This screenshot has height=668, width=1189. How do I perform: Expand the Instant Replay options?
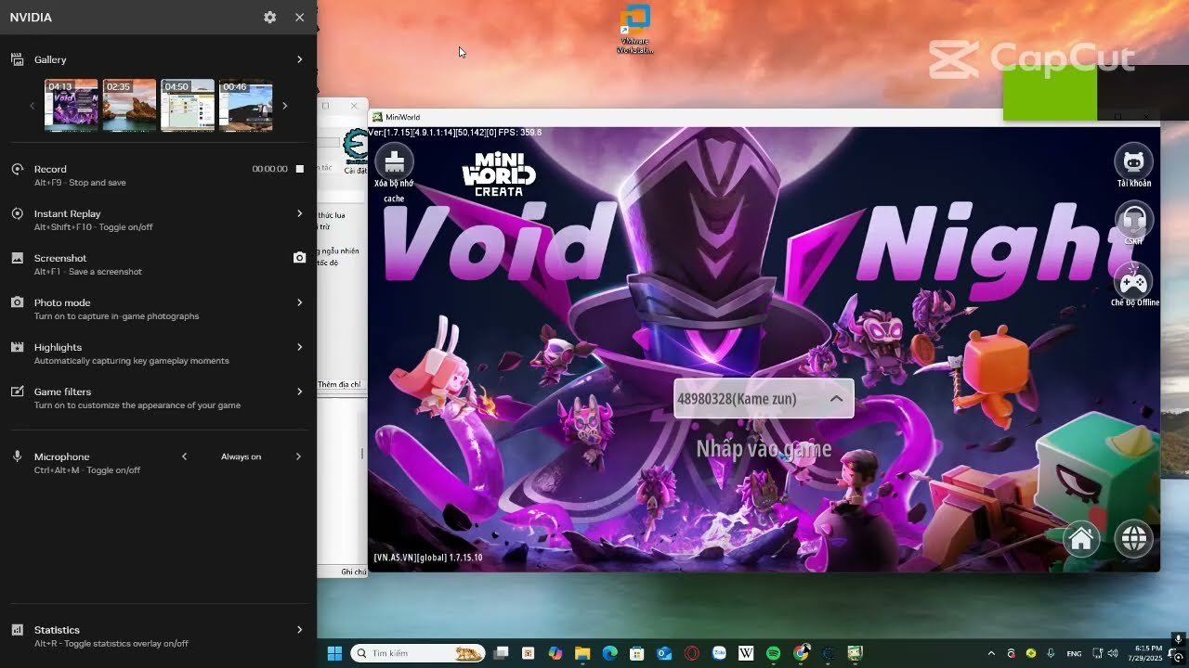point(299,213)
